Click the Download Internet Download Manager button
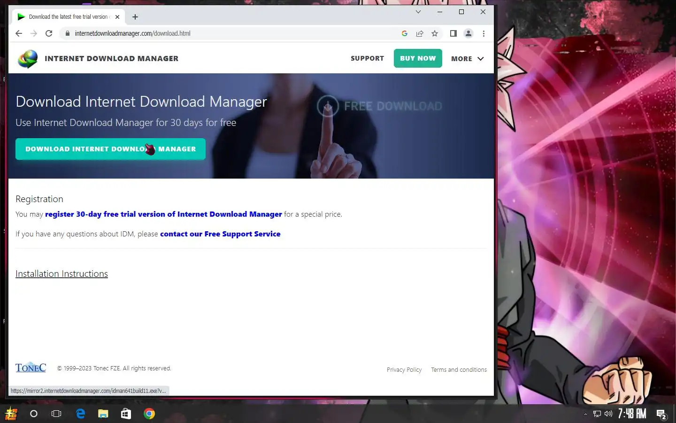Screen dimensions: 676x423 (x=110, y=149)
